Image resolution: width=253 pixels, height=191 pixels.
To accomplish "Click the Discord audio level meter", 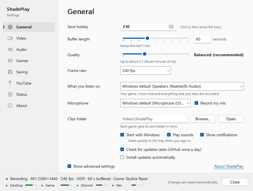I will click(102, 185).
